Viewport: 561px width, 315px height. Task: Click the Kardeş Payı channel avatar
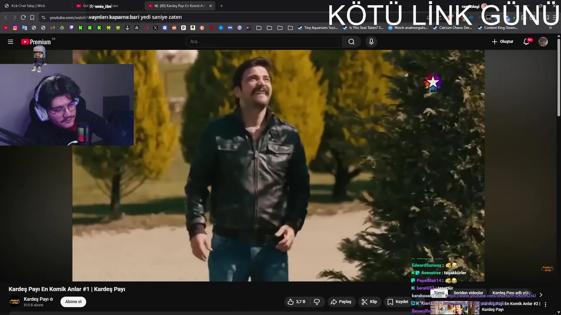(x=14, y=301)
